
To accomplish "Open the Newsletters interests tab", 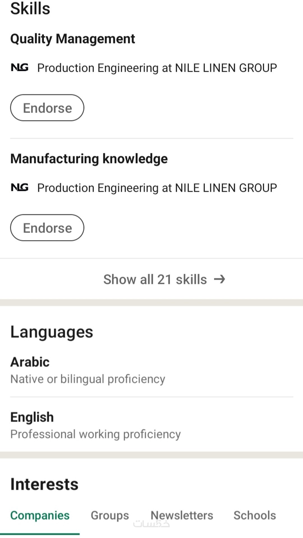I will [182, 515].
